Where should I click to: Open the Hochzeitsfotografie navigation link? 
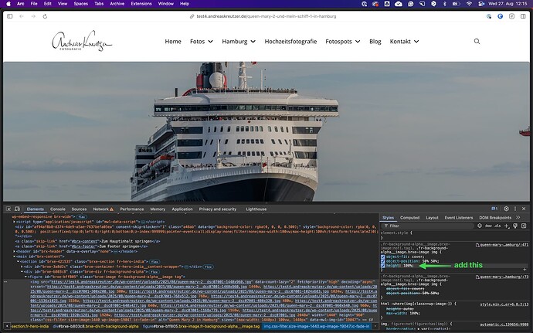[x=290, y=41]
